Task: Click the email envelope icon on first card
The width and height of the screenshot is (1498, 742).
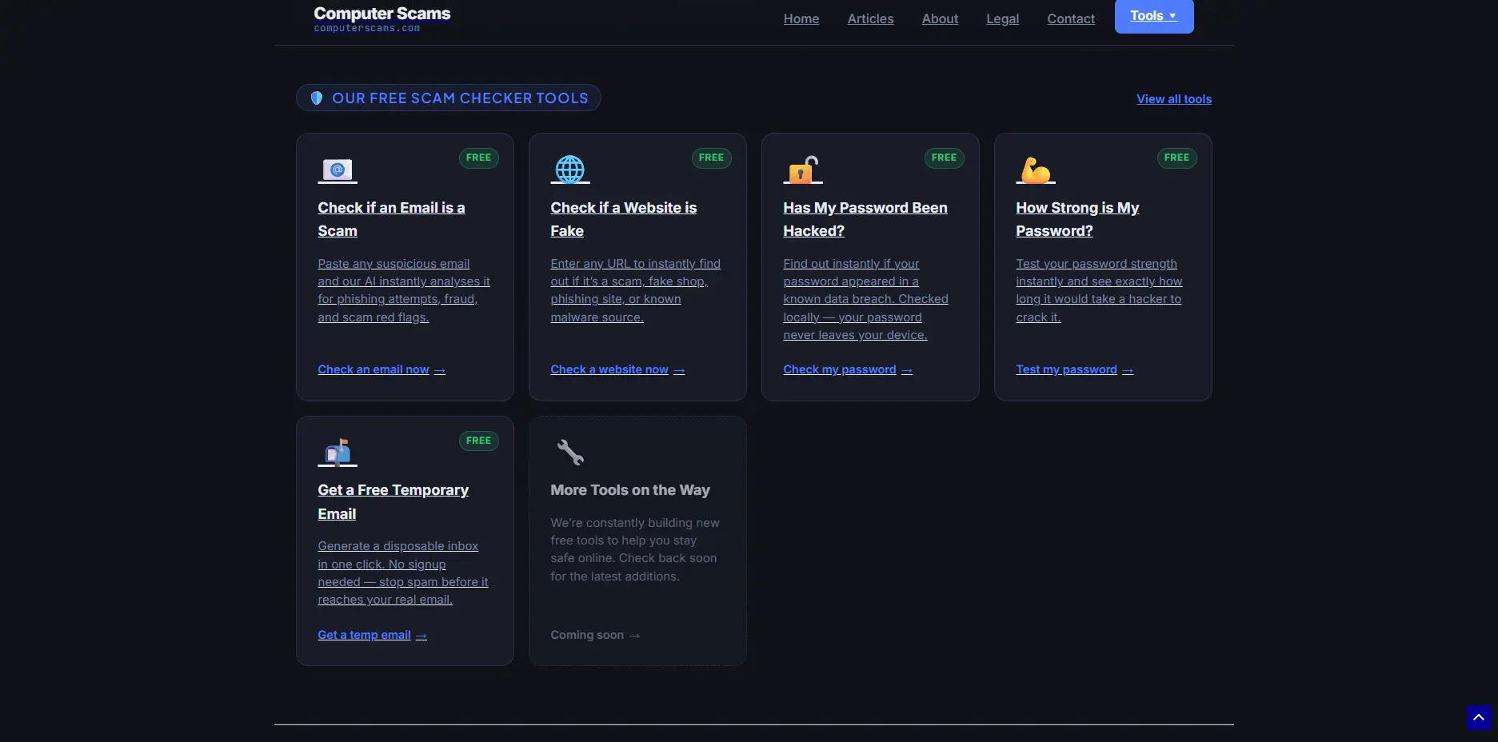Action: point(338,170)
